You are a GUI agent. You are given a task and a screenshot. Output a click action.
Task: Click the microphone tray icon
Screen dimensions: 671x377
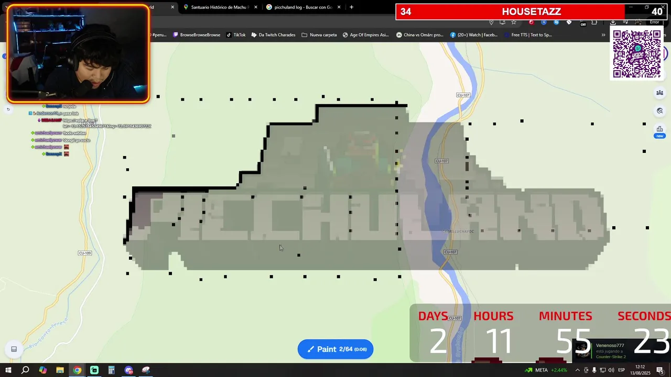(594, 370)
